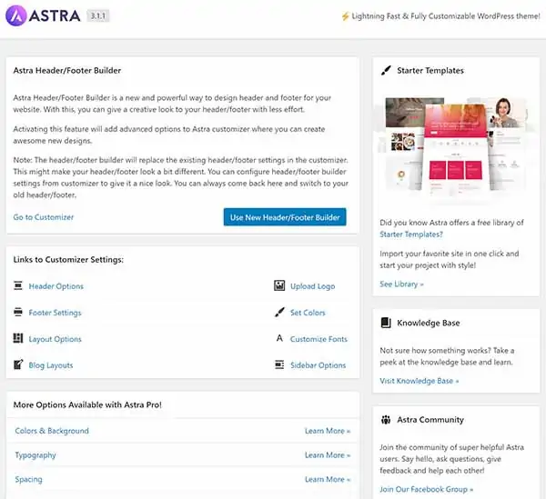Viewport: 546px width, 499px height.
Task: Click the Layout Options grid icon
Action: tap(18, 338)
